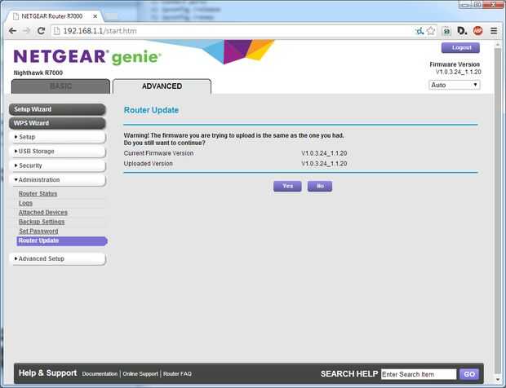Close the NETGEAR Router R7000 tab
Image resolution: width=506 pixels, height=388 pixels.
click(x=95, y=16)
